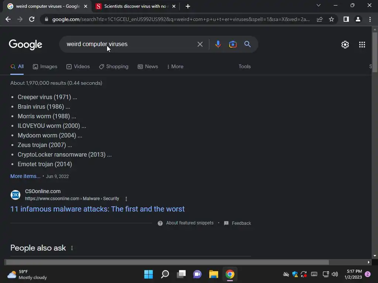Open Windows Start menu
The height and width of the screenshot is (283, 378).
click(148, 274)
